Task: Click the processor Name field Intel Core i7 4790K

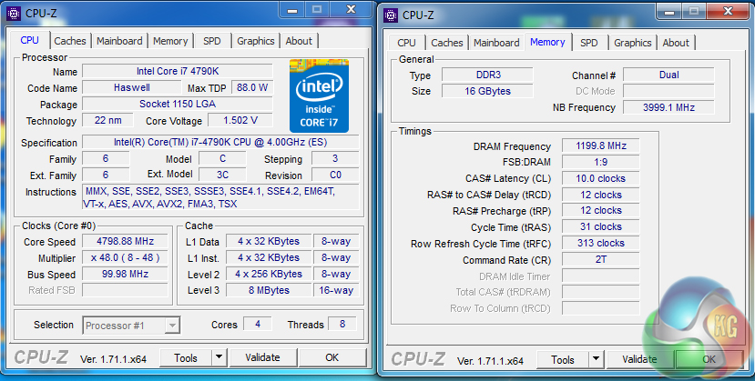Action: pyautogui.click(x=178, y=71)
